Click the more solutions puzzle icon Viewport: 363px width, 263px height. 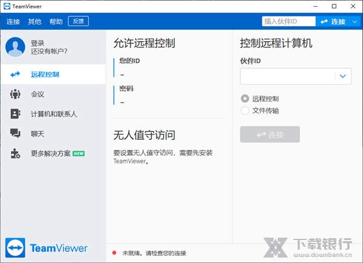pos(15,154)
